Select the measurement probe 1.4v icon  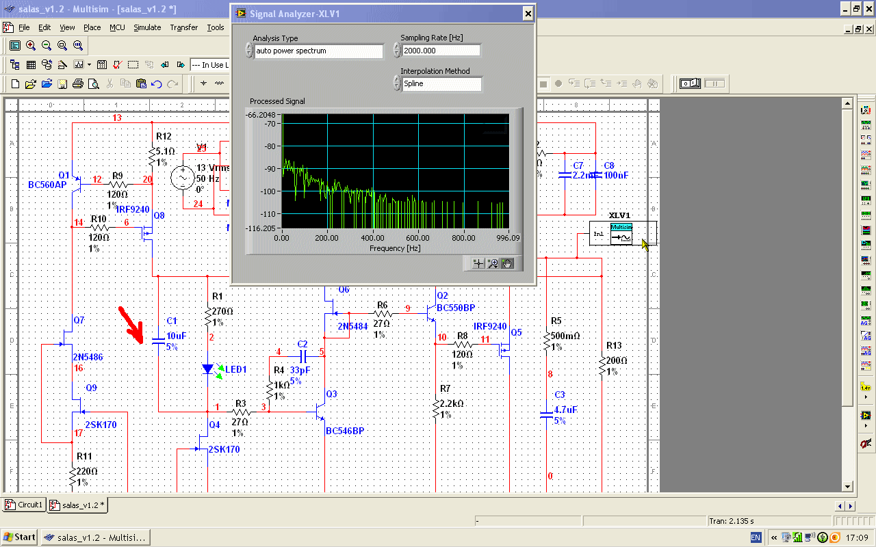coord(866,388)
